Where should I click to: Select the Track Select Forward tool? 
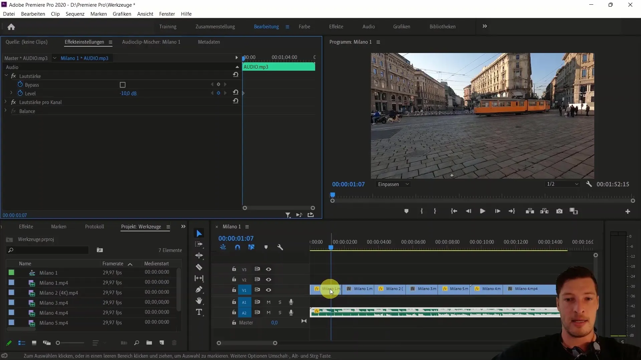click(x=199, y=244)
